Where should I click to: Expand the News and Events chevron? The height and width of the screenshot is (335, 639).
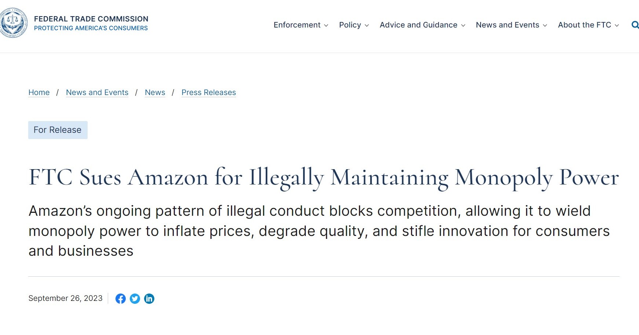545,25
